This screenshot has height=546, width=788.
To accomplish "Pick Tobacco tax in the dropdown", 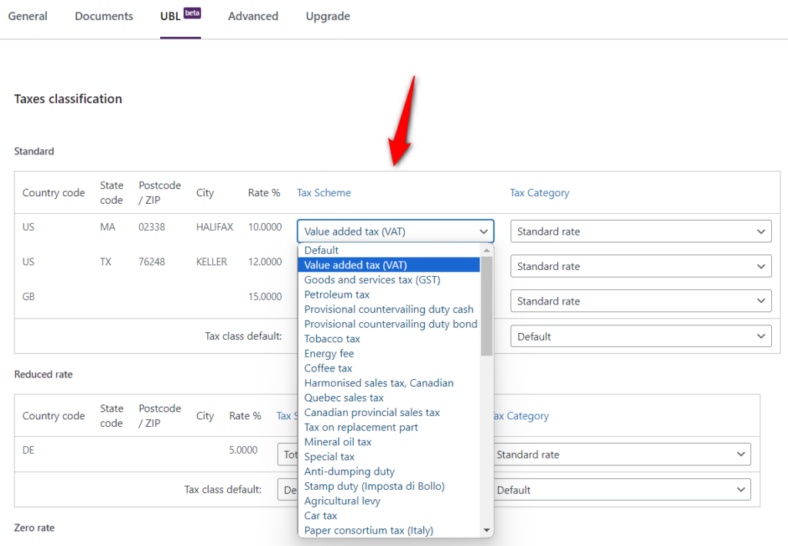I will [x=332, y=338].
